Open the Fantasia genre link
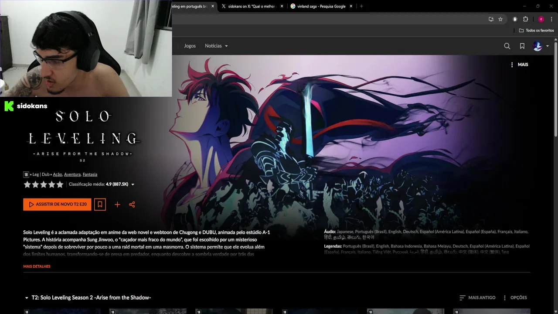 (x=90, y=174)
